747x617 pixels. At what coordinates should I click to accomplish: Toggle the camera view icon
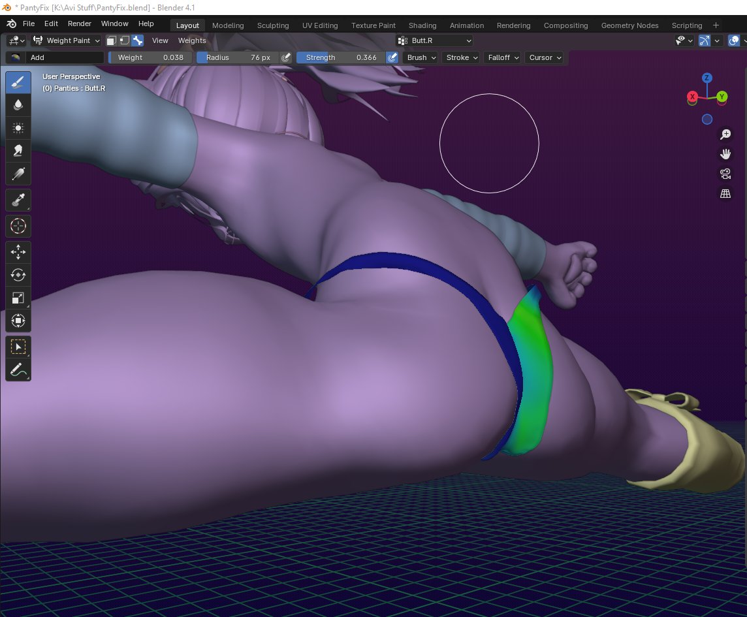(725, 174)
